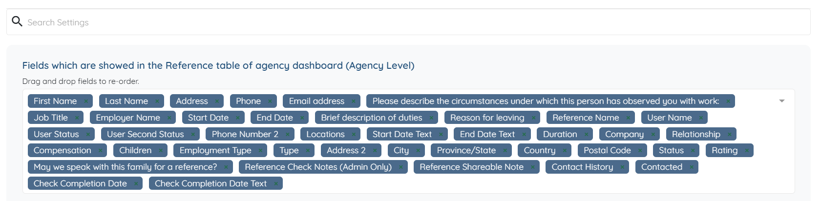
Task: Delete the Email address tag
Action: click(353, 101)
